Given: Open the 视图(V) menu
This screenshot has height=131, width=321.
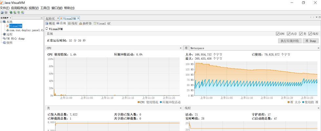Looking at the screenshot, I should (33, 8).
